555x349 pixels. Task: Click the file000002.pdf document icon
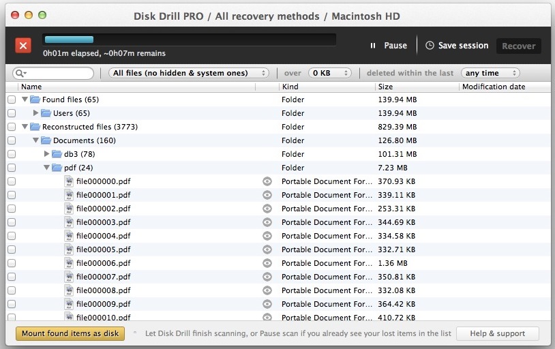[69, 209]
